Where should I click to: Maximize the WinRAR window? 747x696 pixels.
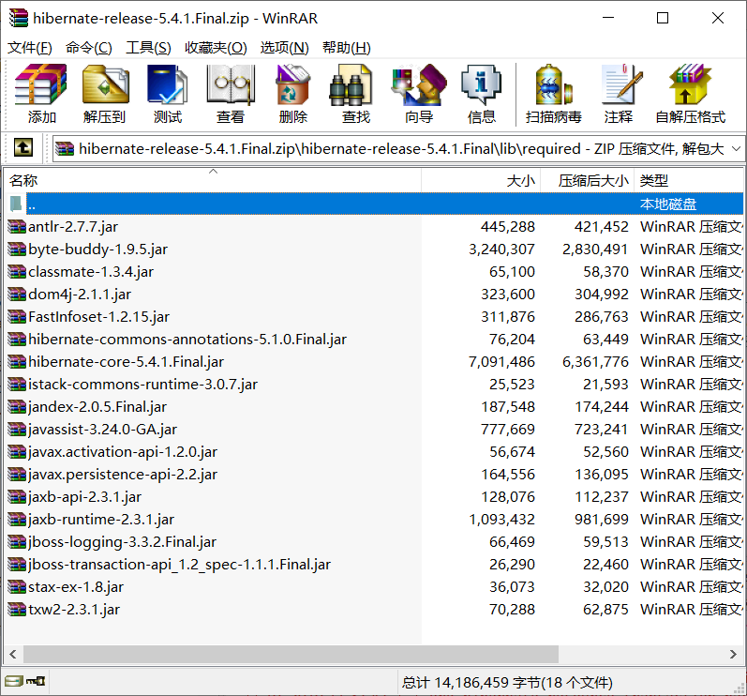(663, 18)
